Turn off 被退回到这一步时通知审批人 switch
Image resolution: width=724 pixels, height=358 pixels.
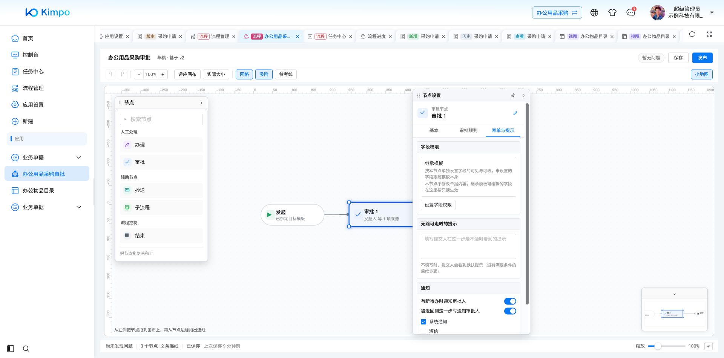click(x=510, y=311)
